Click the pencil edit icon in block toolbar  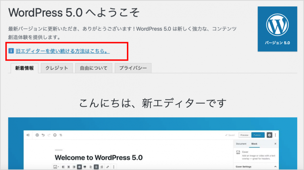pyautogui.click(x=108, y=167)
